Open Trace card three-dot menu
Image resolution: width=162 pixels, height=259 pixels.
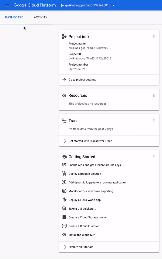pyautogui.click(x=154, y=121)
